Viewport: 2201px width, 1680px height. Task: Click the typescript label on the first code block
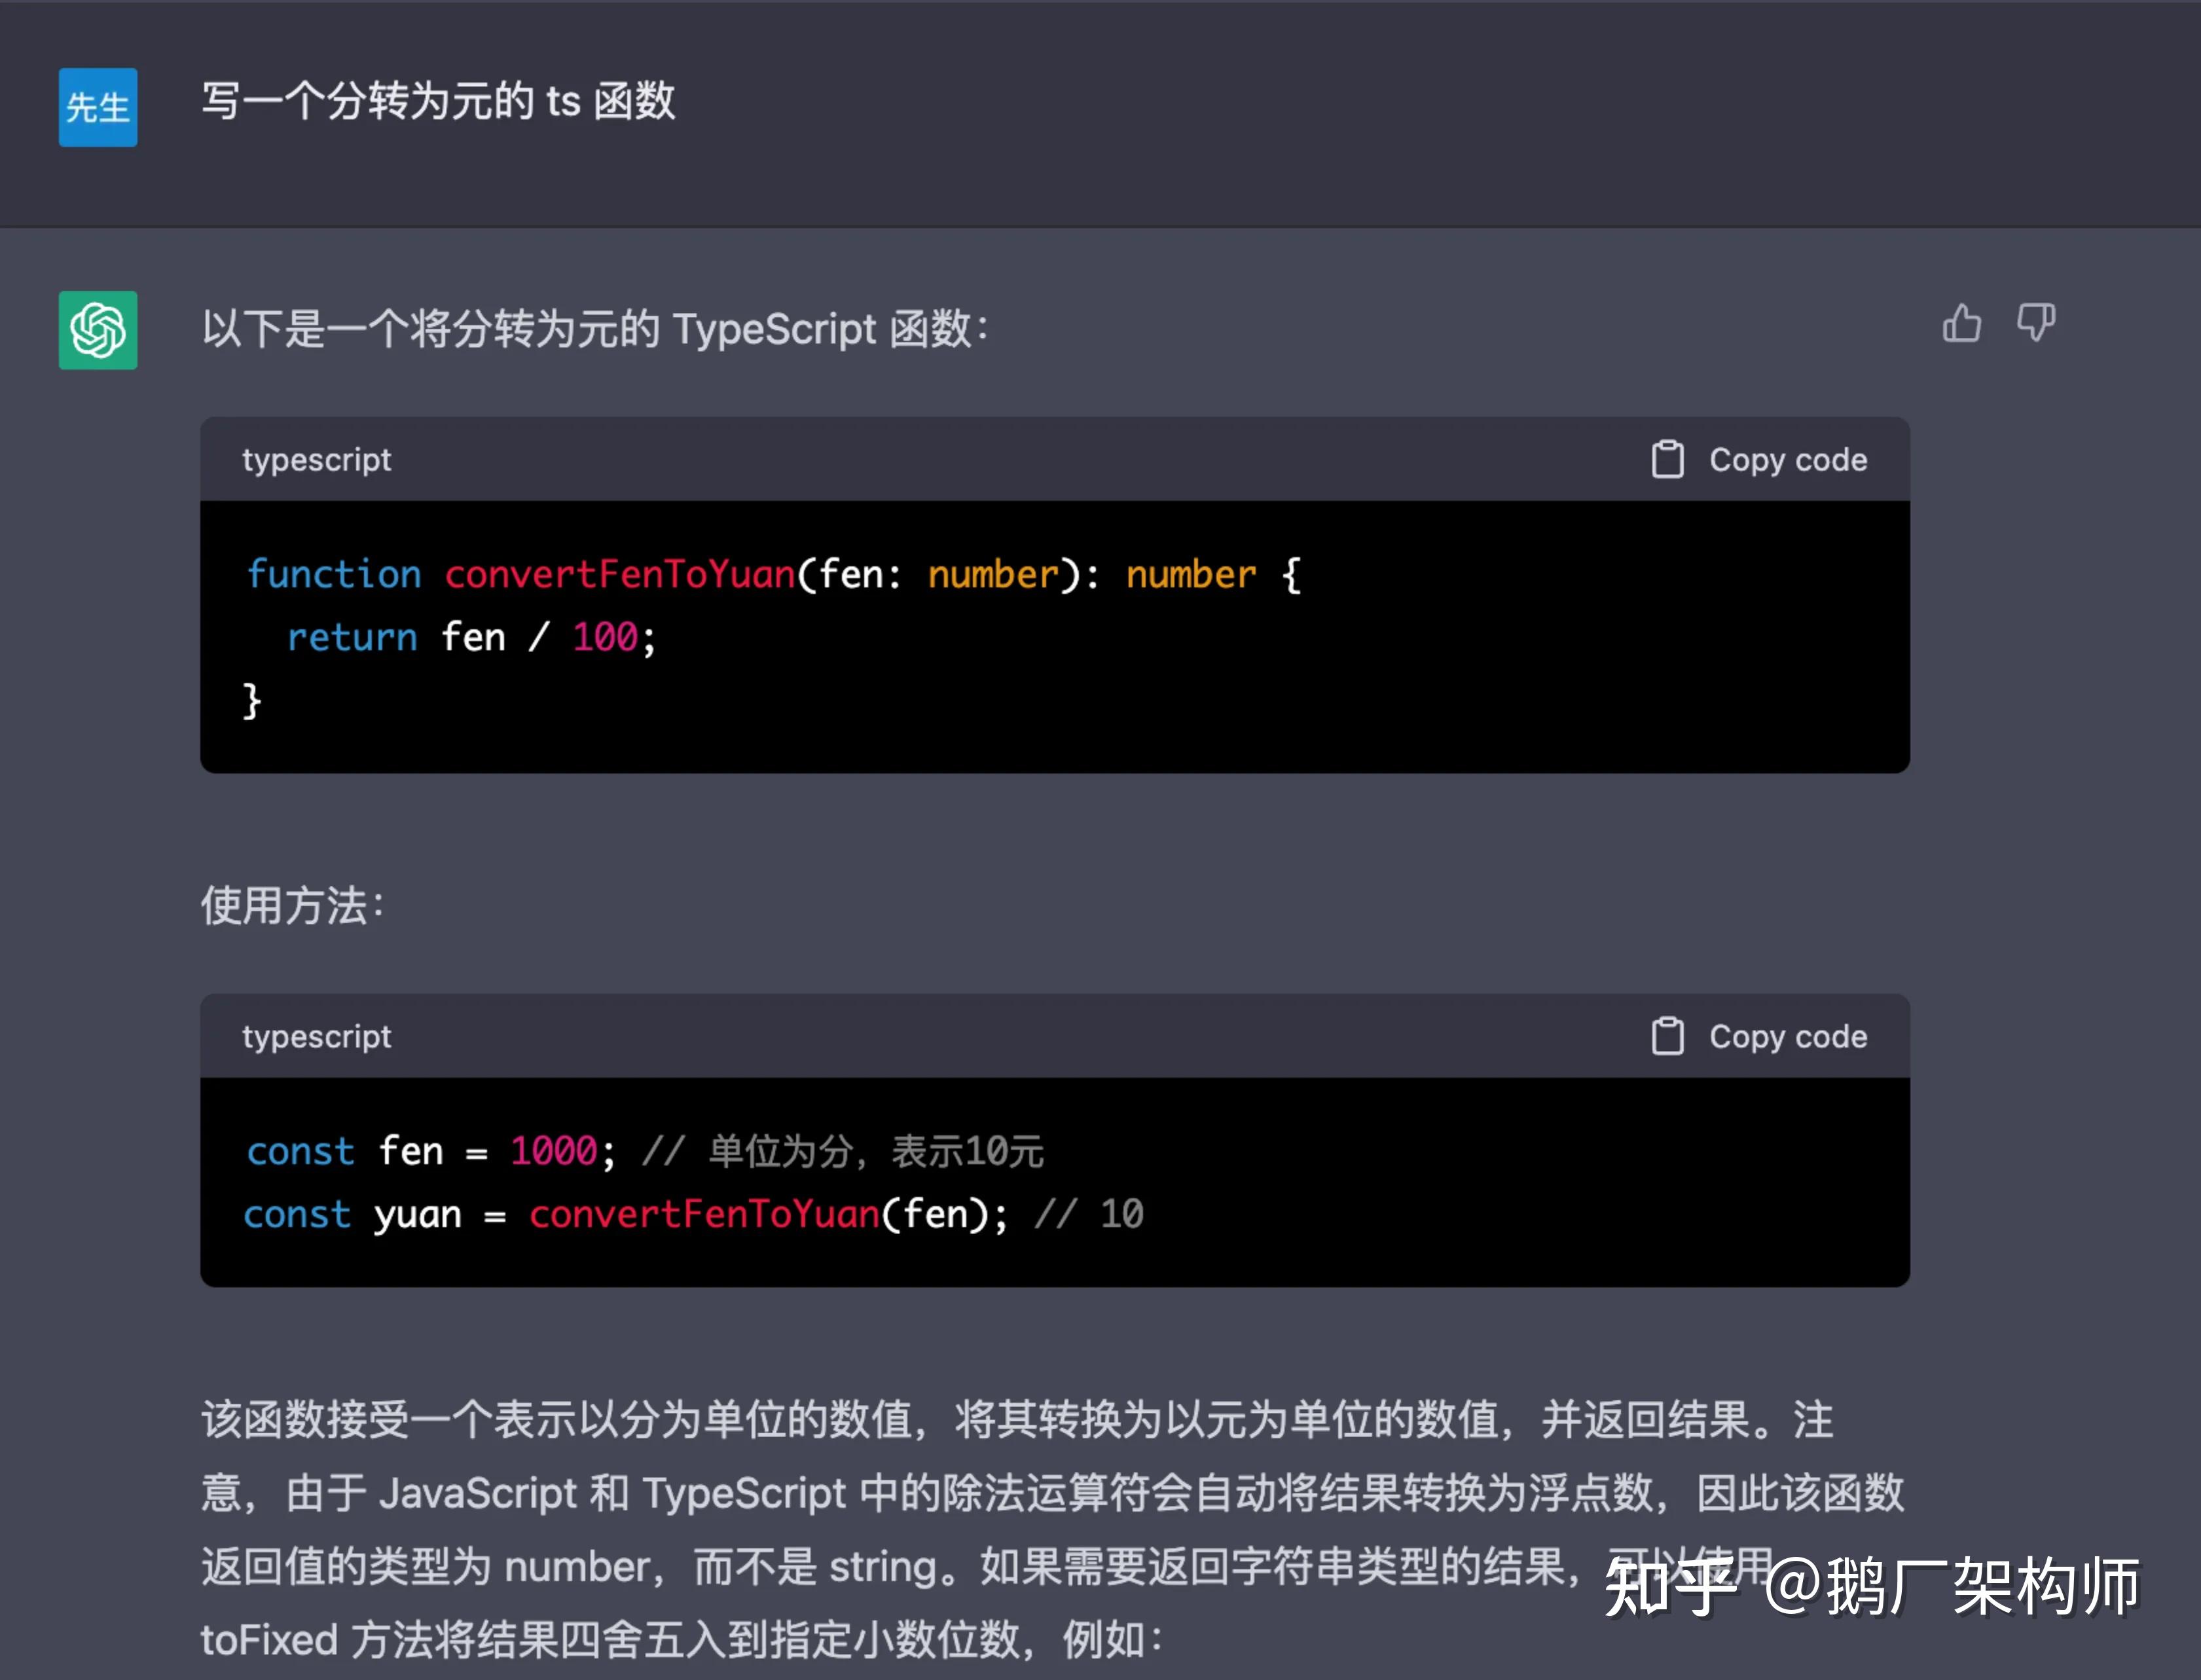point(317,459)
